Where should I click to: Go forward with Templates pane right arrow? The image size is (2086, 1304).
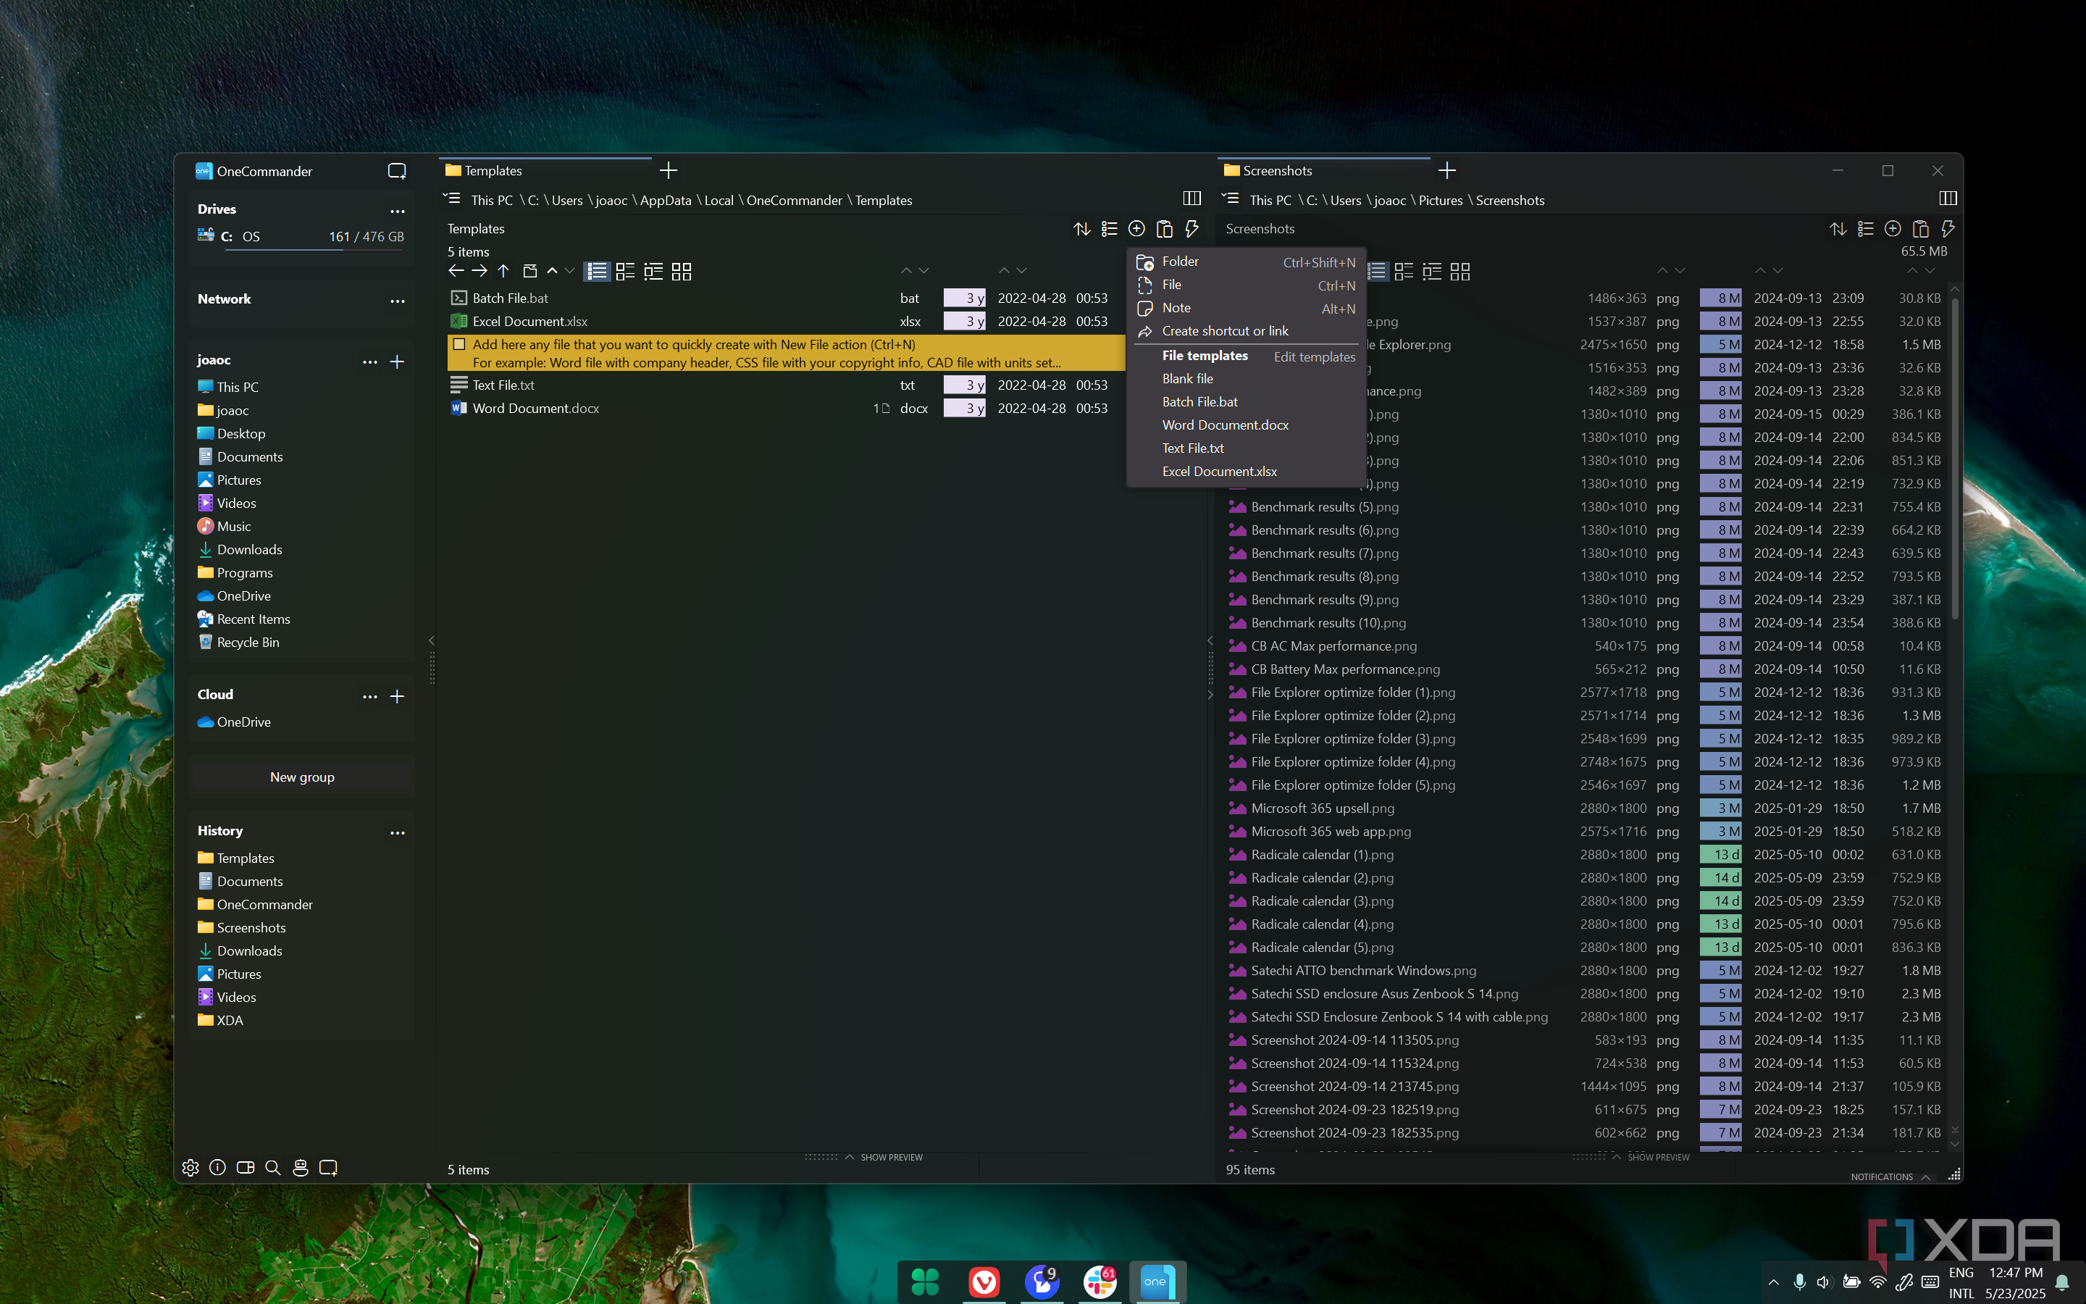tap(480, 272)
